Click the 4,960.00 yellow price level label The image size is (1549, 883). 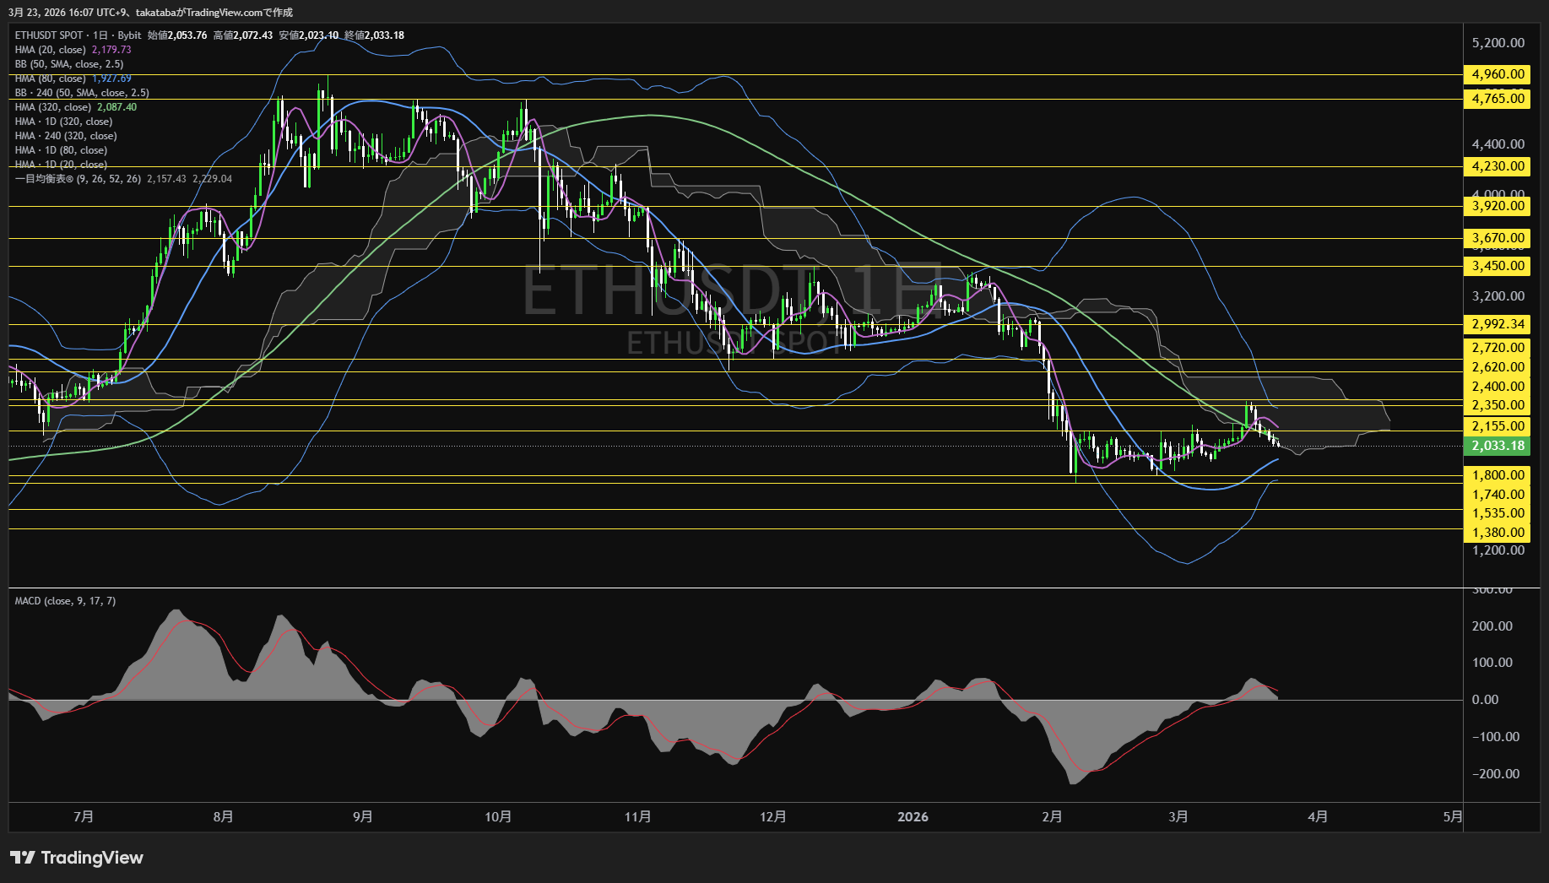point(1498,74)
